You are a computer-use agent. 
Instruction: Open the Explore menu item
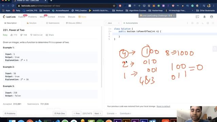22,17
